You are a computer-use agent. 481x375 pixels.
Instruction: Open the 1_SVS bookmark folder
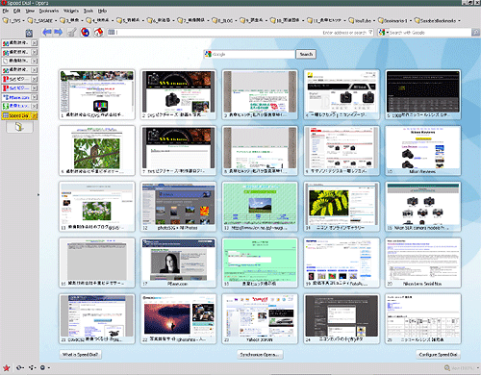(13, 20)
